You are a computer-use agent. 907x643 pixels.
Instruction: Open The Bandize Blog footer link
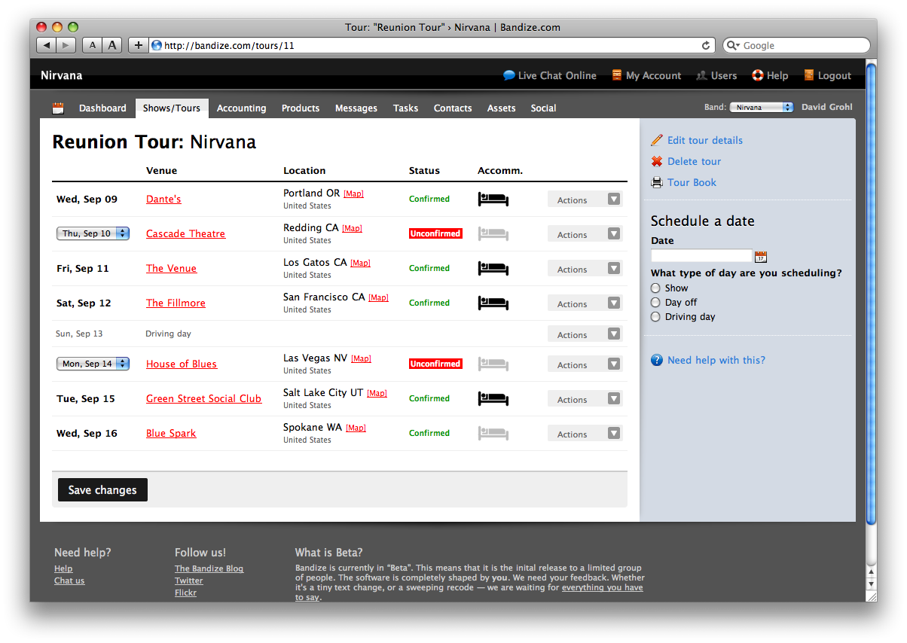click(209, 568)
